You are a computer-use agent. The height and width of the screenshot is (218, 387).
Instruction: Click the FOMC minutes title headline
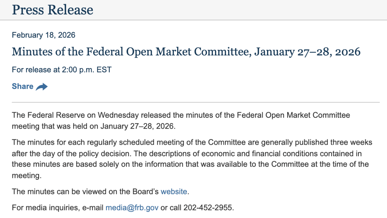(186, 52)
